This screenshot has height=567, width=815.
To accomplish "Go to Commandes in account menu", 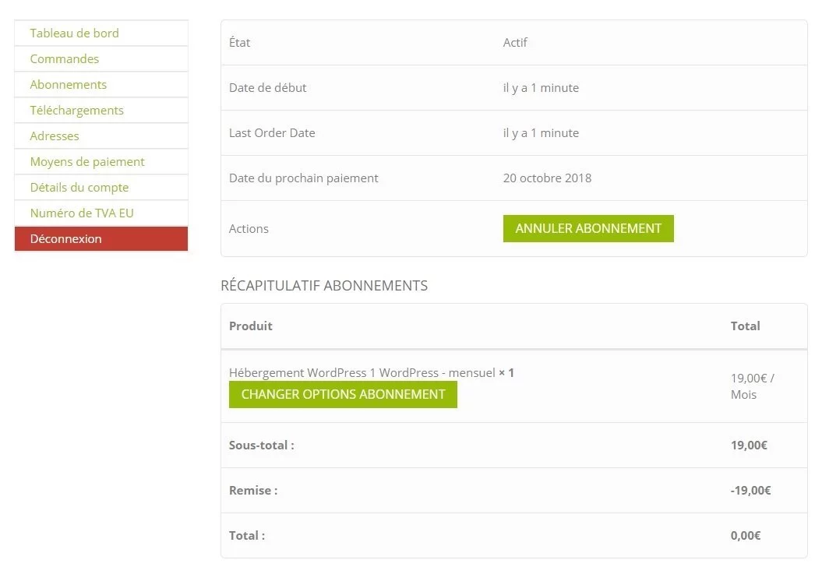I will (x=101, y=58).
